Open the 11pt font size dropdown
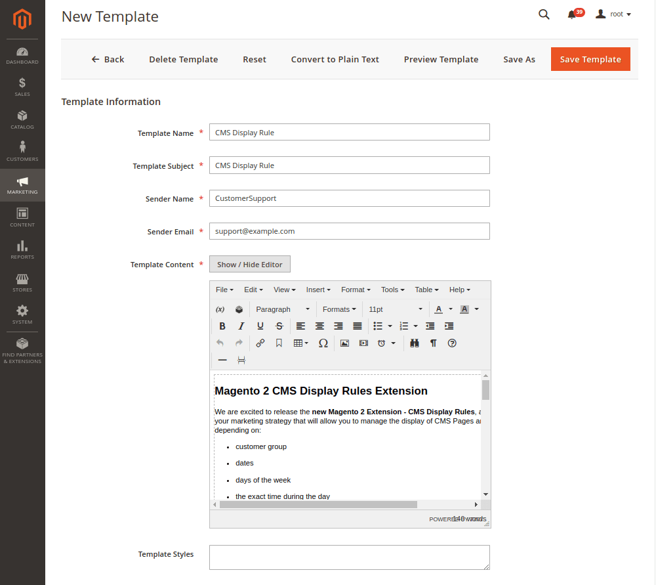The width and height of the screenshot is (656, 585). [x=395, y=309]
